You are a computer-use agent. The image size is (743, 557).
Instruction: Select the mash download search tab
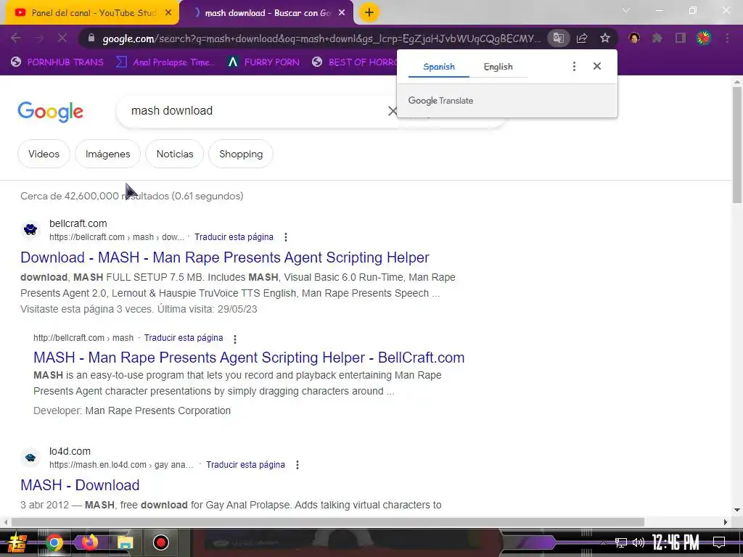(x=267, y=13)
